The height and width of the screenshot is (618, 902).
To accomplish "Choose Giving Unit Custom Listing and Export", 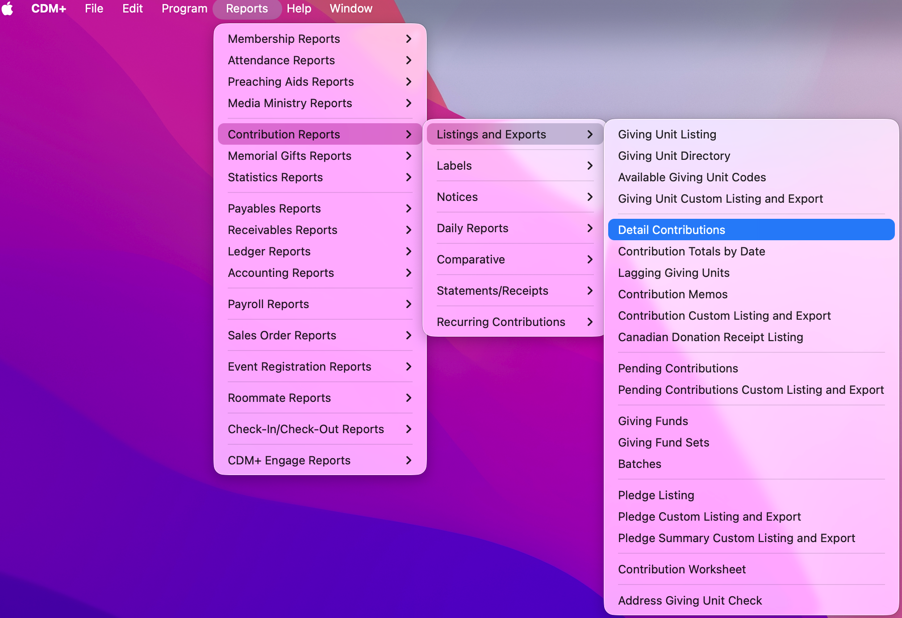I will point(751,199).
